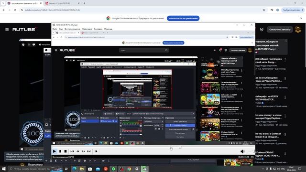
Task: Open the Вид menu in the media player
Action: [x=61, y=29]
